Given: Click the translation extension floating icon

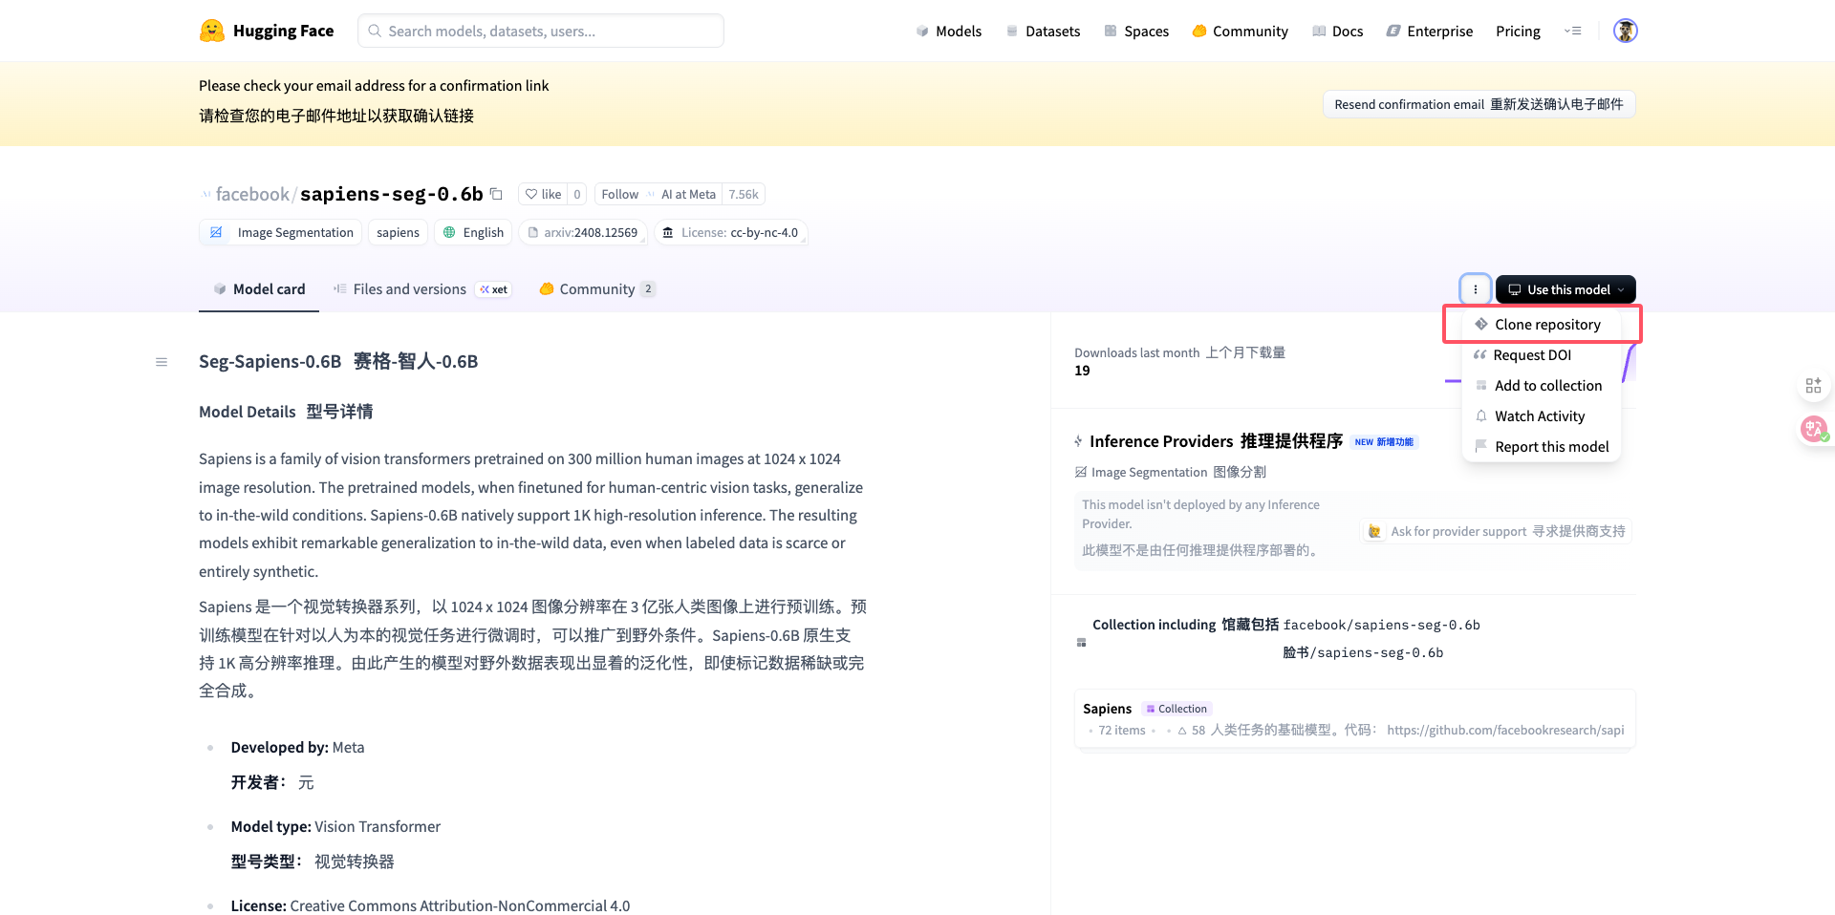Looking at the screenshot, I should [1813, 429].
